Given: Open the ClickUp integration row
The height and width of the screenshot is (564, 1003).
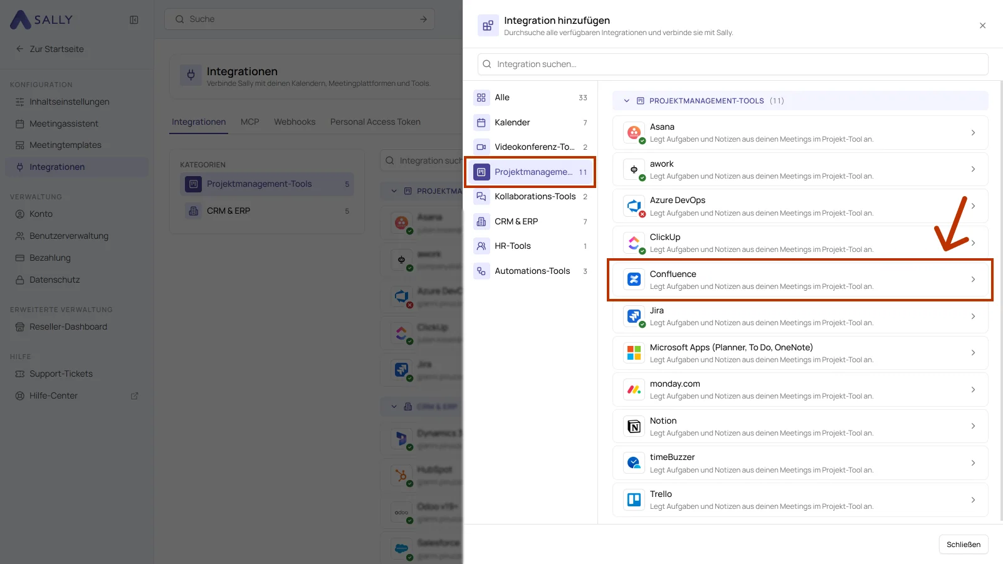Looking at the screenshot, I should tap(801, 243).
